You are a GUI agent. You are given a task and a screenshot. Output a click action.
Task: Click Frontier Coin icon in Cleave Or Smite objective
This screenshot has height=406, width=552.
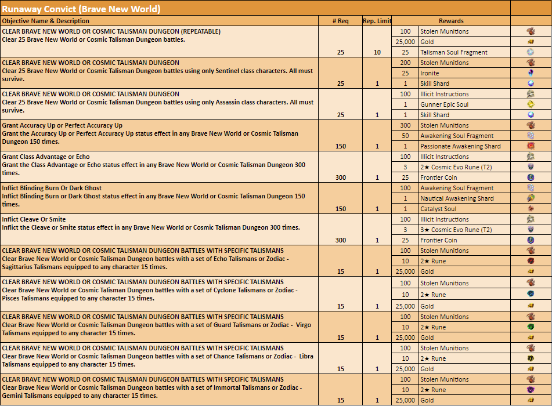pyautogui.click(x=531, y=240)
